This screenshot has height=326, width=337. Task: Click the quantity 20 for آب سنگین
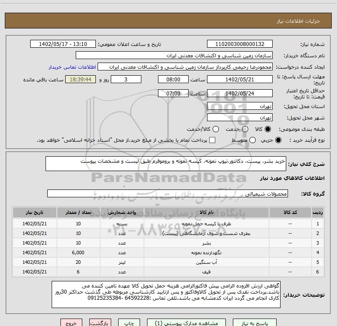coord(78,262)
